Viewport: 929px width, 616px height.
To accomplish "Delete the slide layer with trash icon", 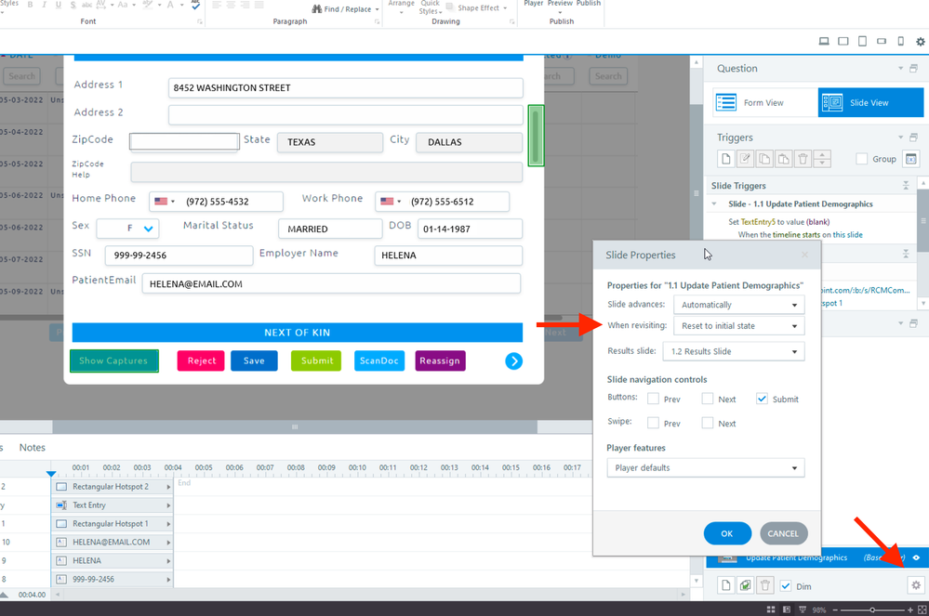I will click(x=765, y=585).
